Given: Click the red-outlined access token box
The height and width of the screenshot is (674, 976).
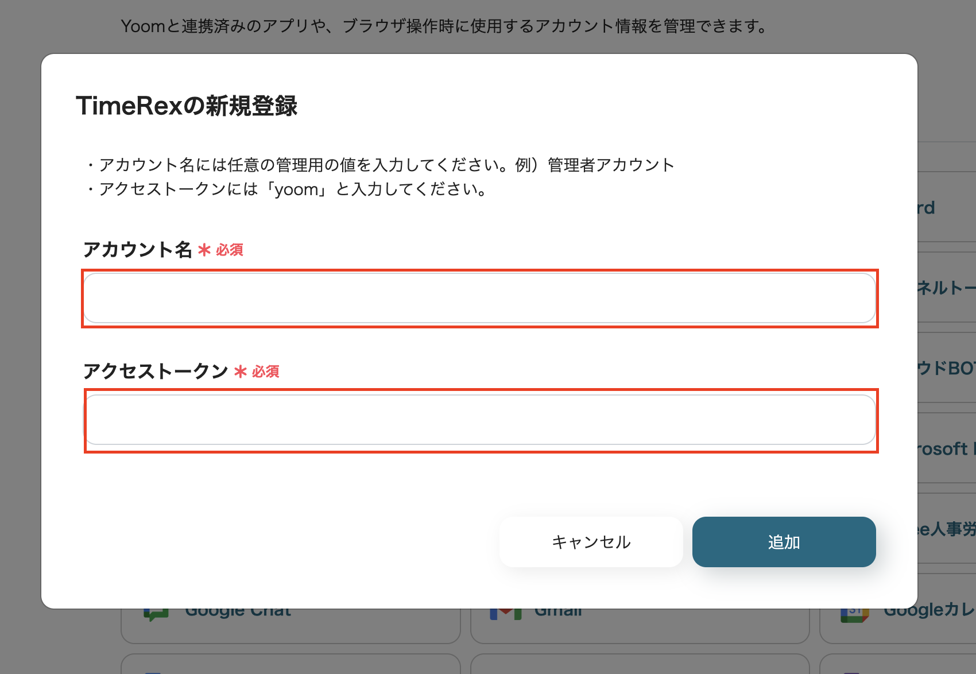Looking at the screenshot, I should tap(480, 420).
